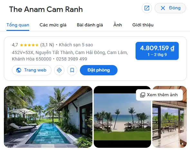Switch to Tổng quan tab
This screenshot has height=151, width=190.
pos(18,25)
